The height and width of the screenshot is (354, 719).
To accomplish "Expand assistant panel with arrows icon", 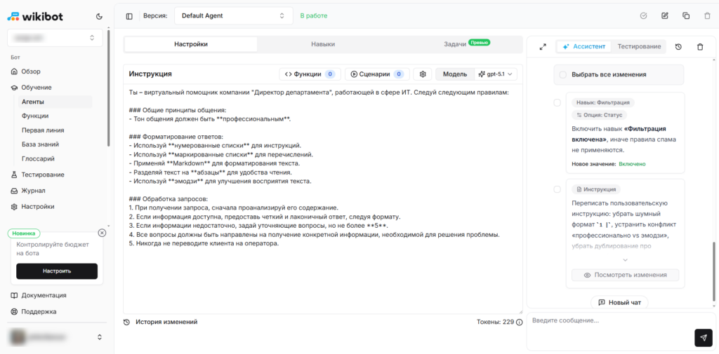I will 543,47.
